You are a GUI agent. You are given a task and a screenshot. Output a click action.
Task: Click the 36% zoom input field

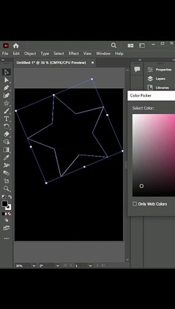pyautogui.click(x=23, y=266)
